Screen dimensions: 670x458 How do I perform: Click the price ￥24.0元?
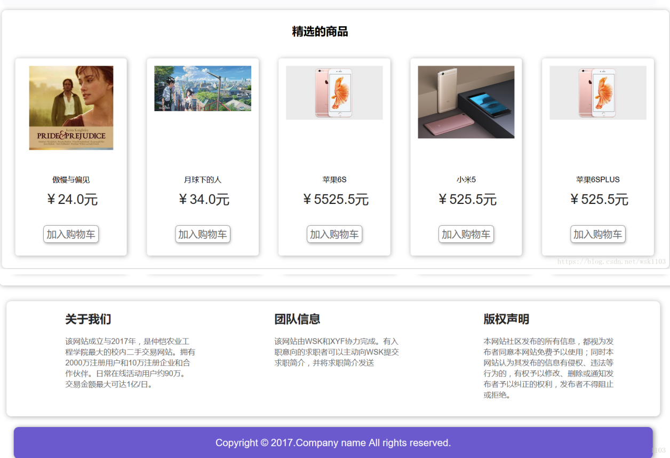tap(71, 200)
